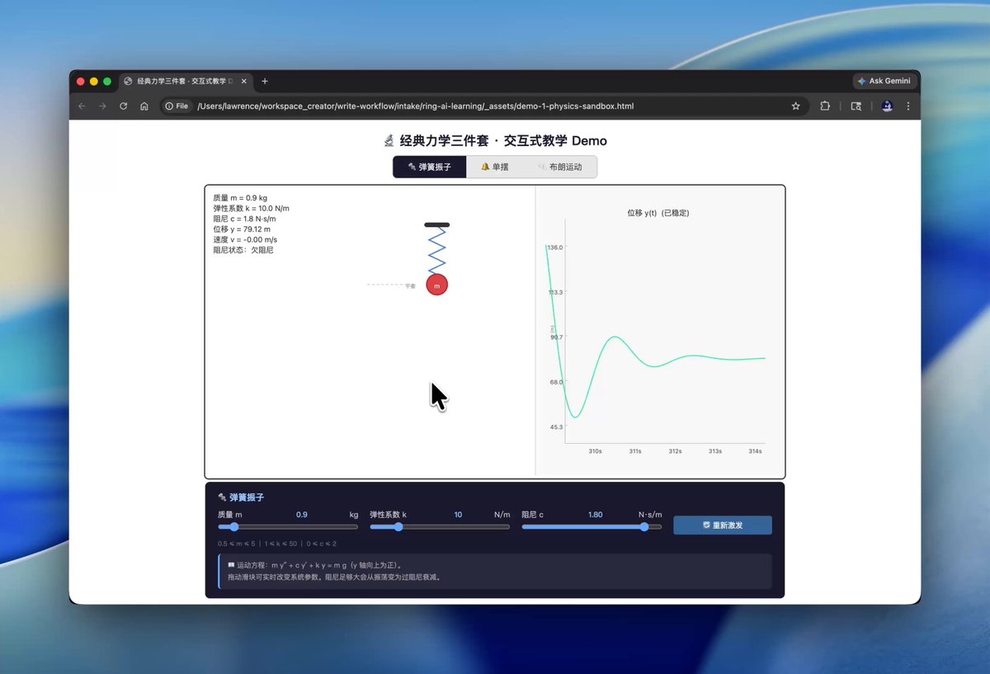Click the 质量 m slider handle
Viewport: 990px width, 674px height.
click(x=234, y=526)
